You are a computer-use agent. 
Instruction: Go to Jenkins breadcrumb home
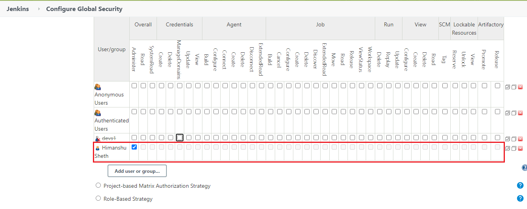(x=18, y=9)
